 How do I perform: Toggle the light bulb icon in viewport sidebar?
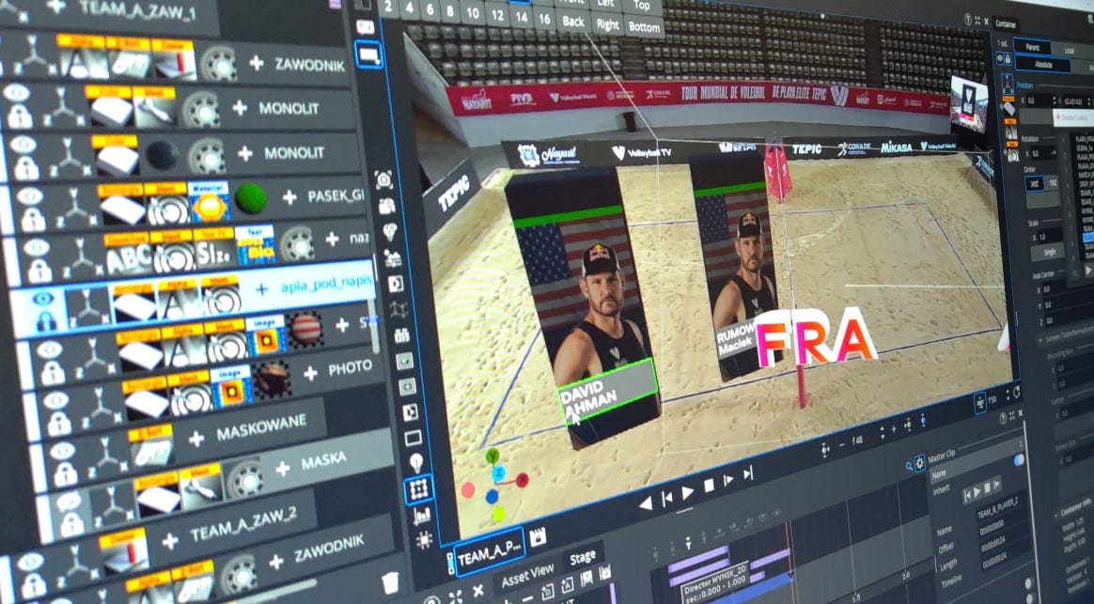pyautogui.click(x=416, y=462)
